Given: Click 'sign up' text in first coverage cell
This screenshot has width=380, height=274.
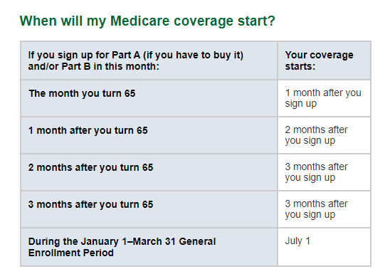Looking at the screenshot, I should click(301, 104).
